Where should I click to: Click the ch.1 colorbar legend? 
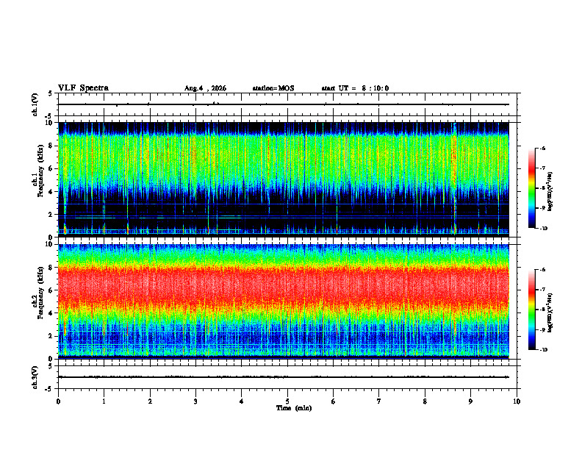[x=532, y=188]
